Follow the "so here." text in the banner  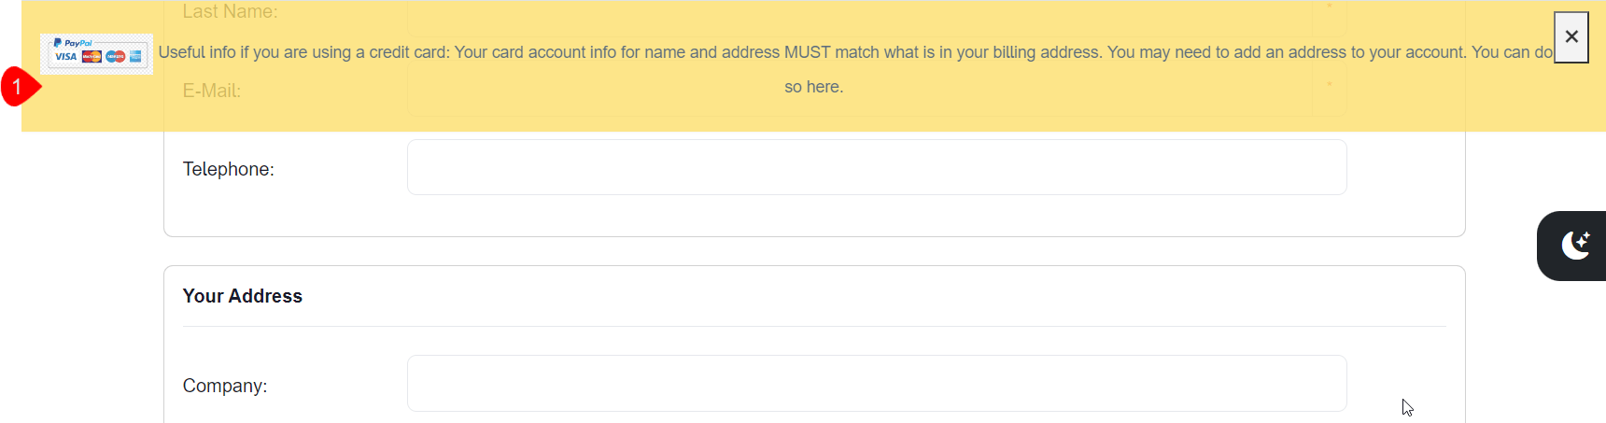click(x=813, y=87)
